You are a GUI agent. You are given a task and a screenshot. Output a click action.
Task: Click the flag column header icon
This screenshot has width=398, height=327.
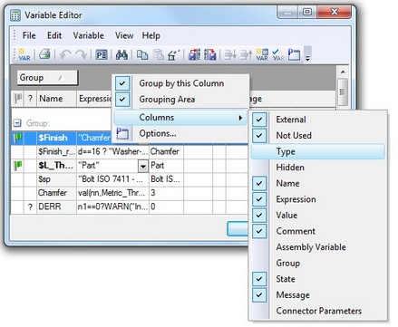pyautogui.click(x=18, y=98)
